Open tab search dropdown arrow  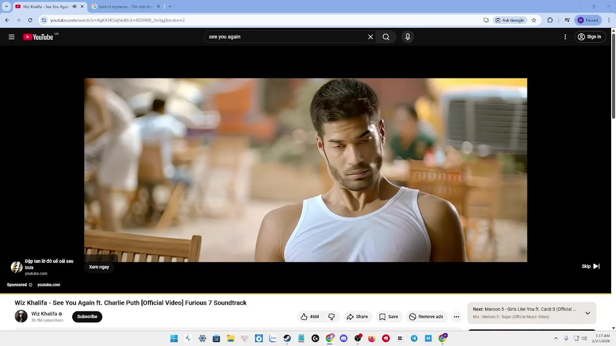pyautogui.click(x=6, y=7)
